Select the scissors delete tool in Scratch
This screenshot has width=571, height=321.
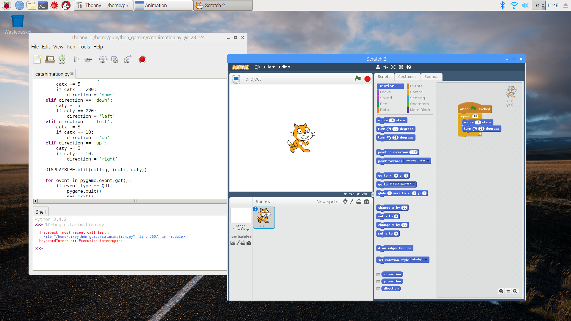point(386,67)
